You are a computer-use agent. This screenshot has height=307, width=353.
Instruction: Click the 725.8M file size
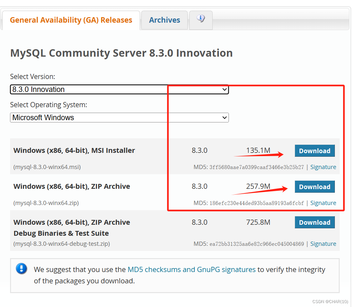click(x=258, y=222)
